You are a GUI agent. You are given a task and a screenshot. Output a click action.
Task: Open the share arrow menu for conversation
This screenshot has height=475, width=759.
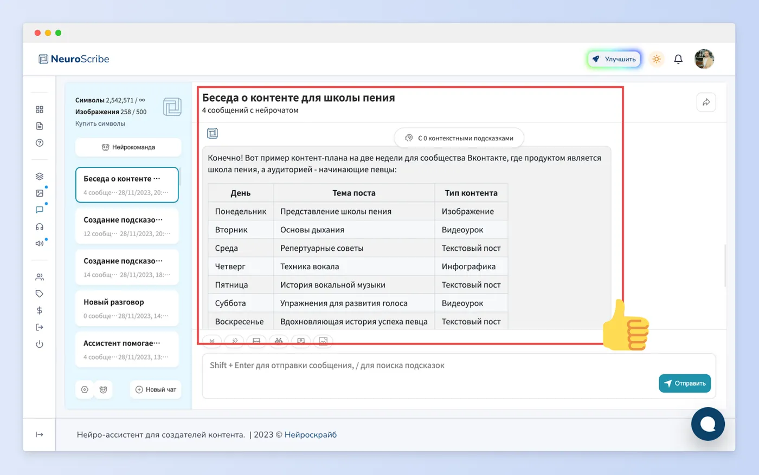coord(706,102)
